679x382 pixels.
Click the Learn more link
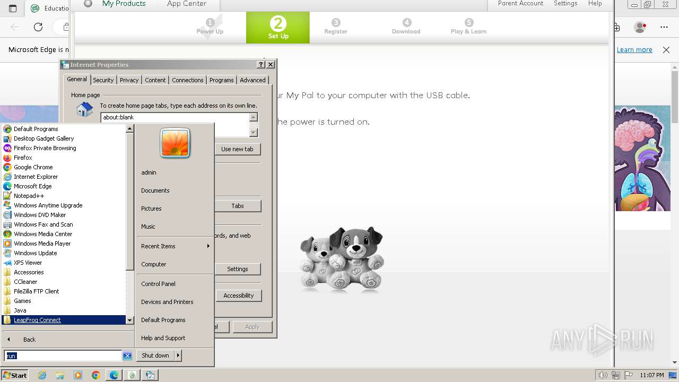(x=634, y=50)
